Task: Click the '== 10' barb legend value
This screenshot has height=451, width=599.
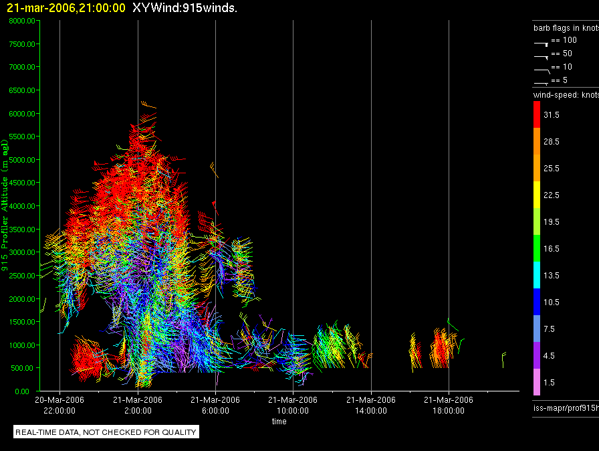Action: point(562,67)
